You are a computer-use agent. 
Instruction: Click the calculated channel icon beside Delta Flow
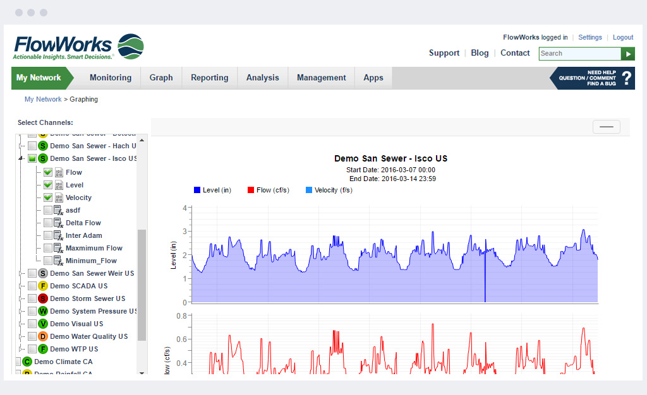click(x=59, y=223)
